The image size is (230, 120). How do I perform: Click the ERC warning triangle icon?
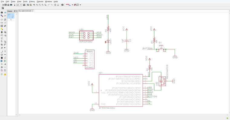(5, 74)
